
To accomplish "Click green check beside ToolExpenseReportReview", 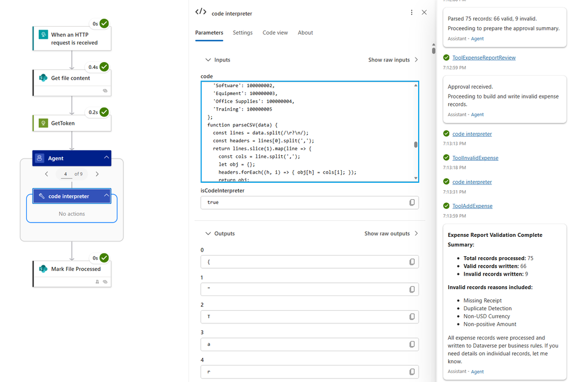I will point(447,57).
